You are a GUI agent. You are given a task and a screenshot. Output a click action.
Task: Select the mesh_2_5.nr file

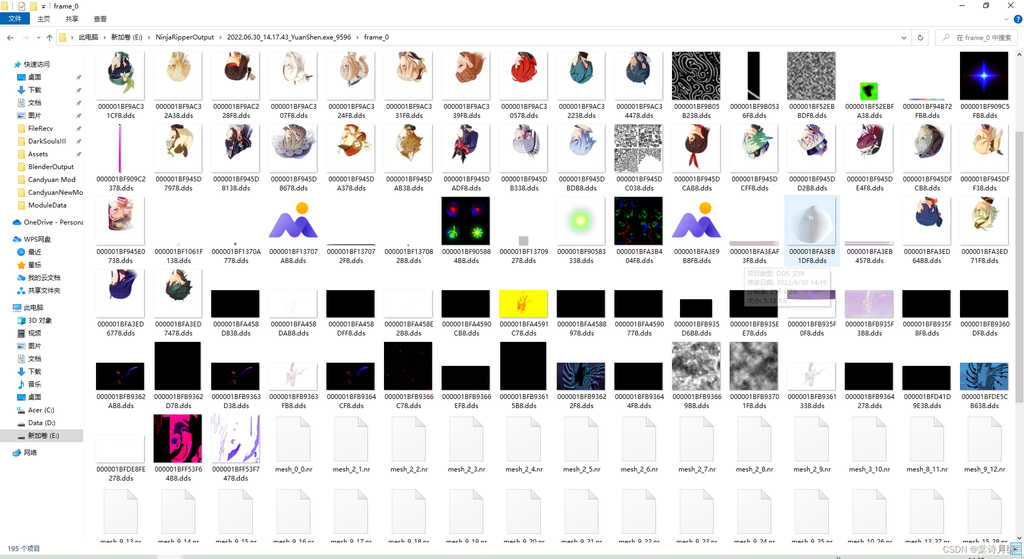[581, 445]
